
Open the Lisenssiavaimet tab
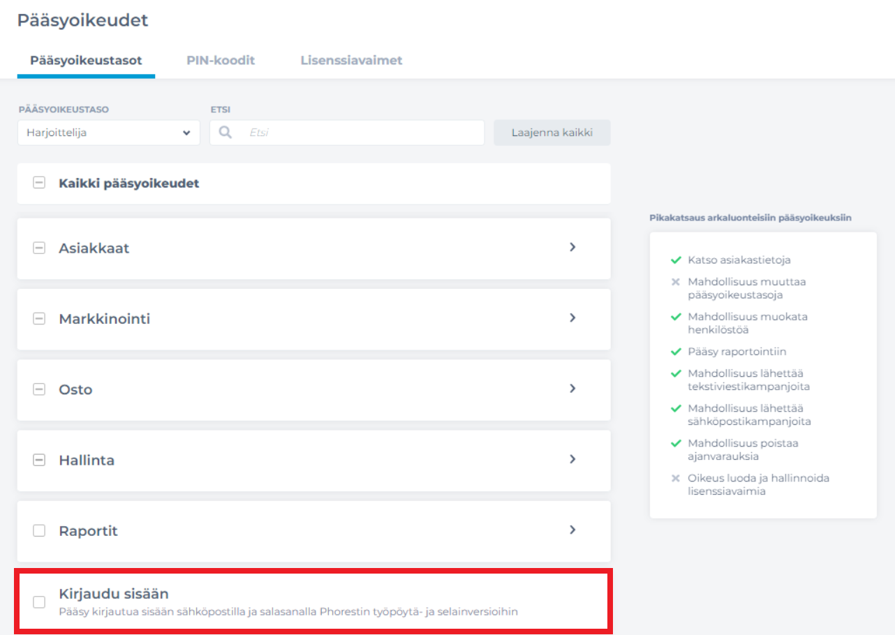(x=351, y=61)
